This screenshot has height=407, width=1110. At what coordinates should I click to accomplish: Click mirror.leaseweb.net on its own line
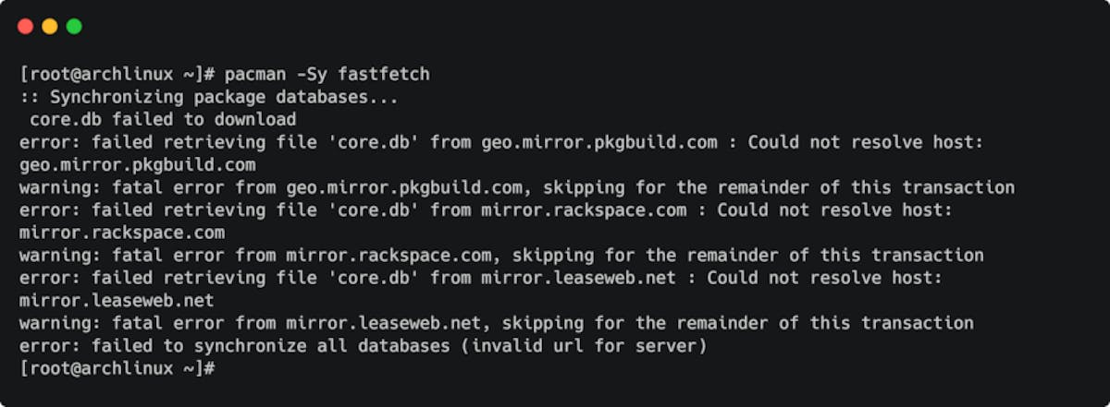(117, 301)
